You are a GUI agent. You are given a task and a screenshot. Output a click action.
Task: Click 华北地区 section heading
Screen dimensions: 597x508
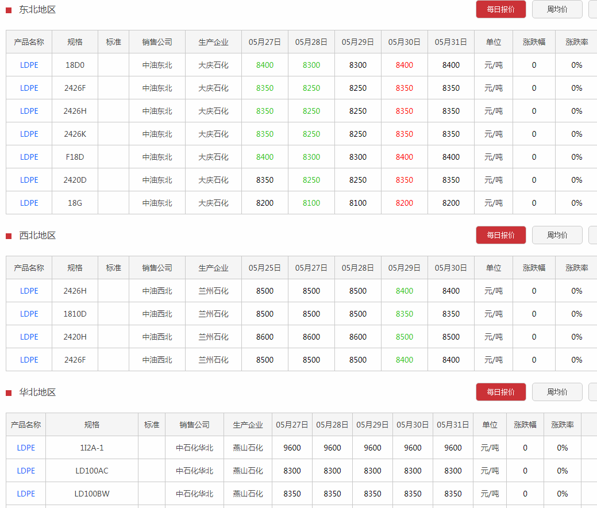click(37, 392)
